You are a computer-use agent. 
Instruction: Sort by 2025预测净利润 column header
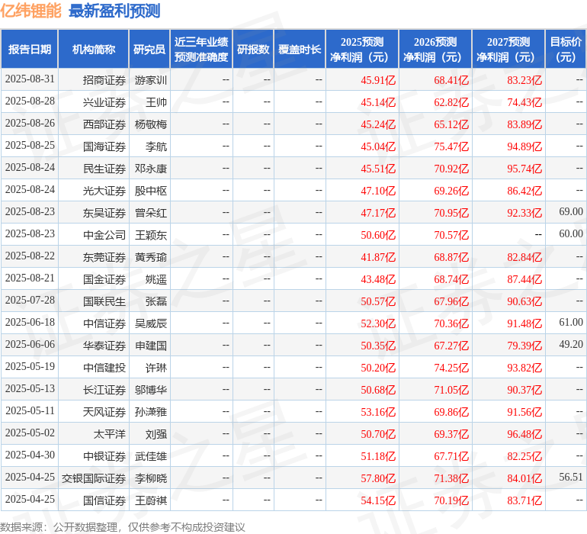pos(361,50)
